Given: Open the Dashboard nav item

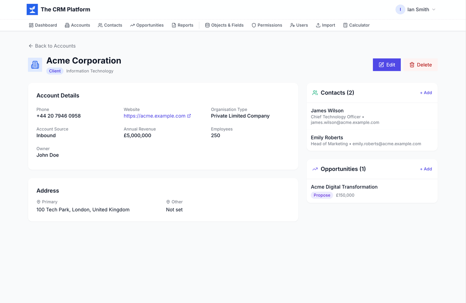Looking at the screenshot, I should click(43, 25).
